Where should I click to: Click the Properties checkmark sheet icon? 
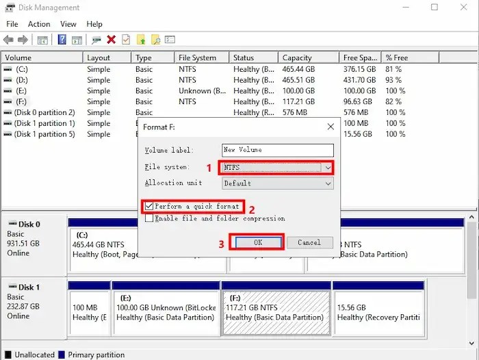[x=126, y=40]
